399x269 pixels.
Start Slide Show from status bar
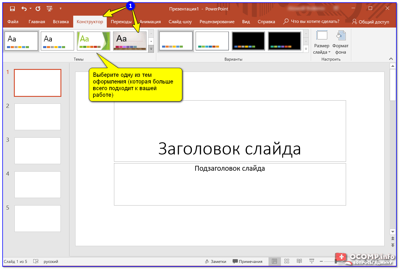tap(312, 261)
